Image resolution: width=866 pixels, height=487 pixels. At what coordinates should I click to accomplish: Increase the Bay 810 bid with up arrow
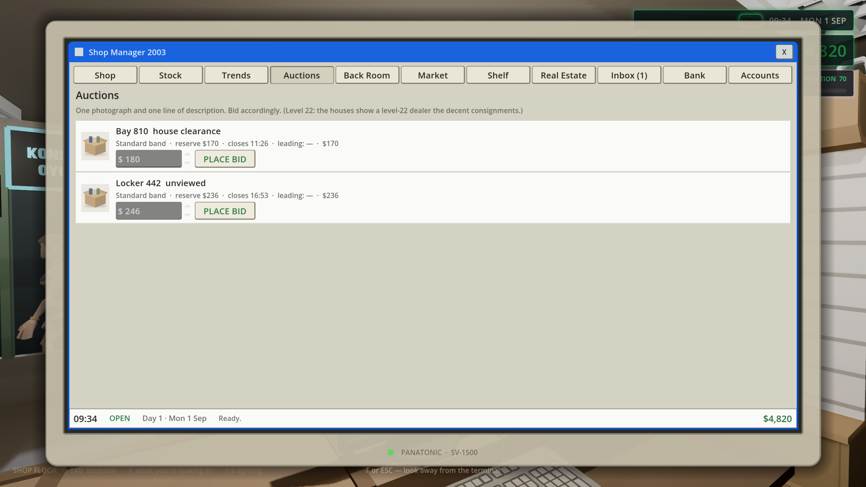pos(187,155)
